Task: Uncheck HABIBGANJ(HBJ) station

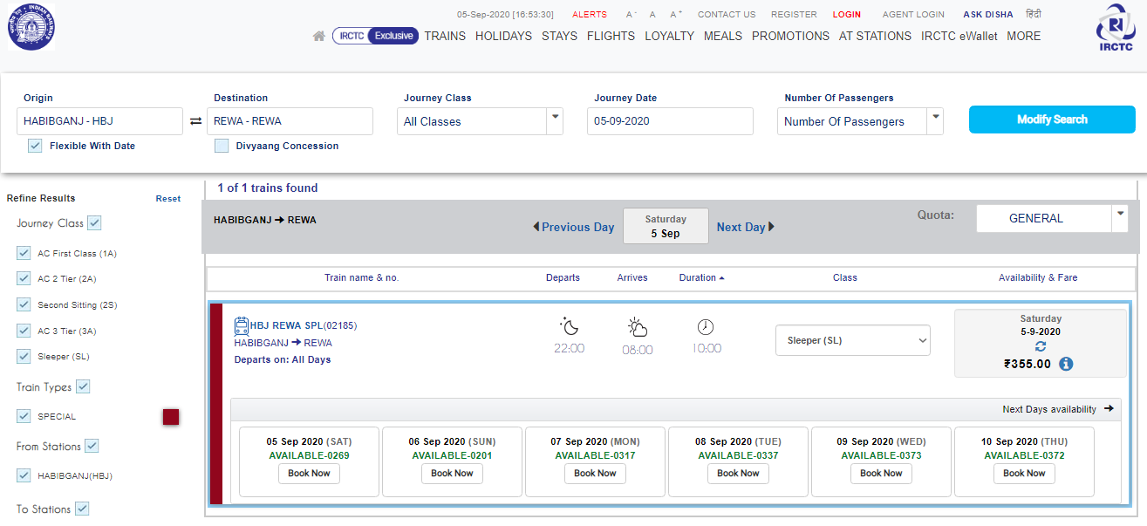Action: tap(24, 475)
